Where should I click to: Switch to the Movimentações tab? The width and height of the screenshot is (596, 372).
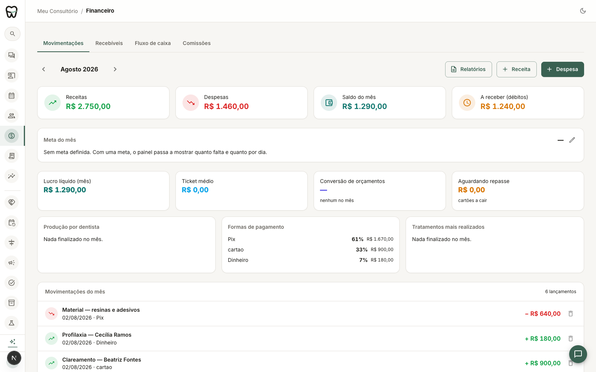pos(63,43)
